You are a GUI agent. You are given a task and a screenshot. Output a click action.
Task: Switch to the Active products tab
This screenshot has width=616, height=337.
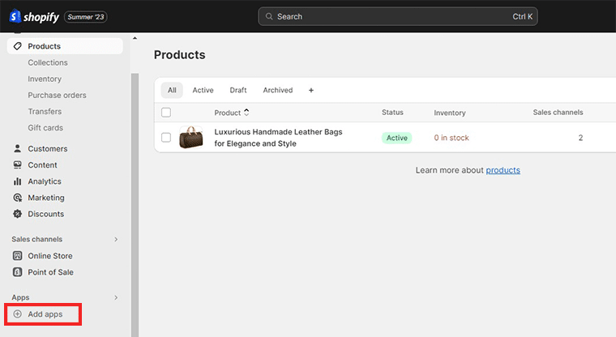coord(203,90)
